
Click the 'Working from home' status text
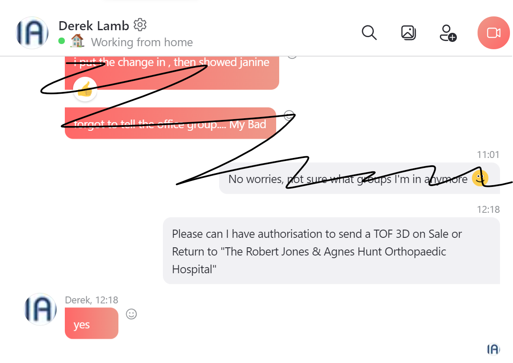tap(142, 42)
